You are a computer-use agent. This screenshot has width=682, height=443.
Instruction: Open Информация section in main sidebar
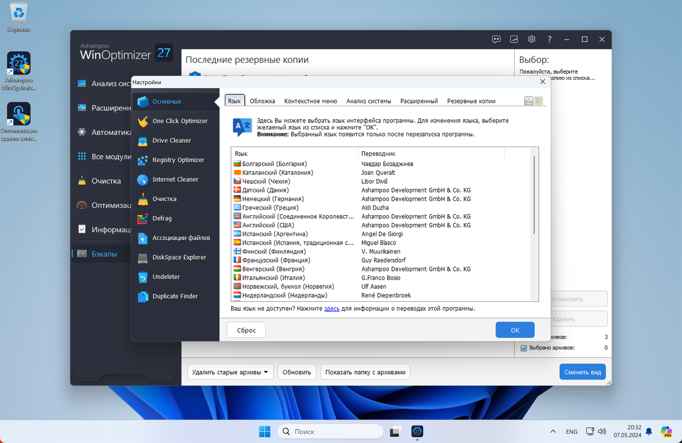(103, 230)
